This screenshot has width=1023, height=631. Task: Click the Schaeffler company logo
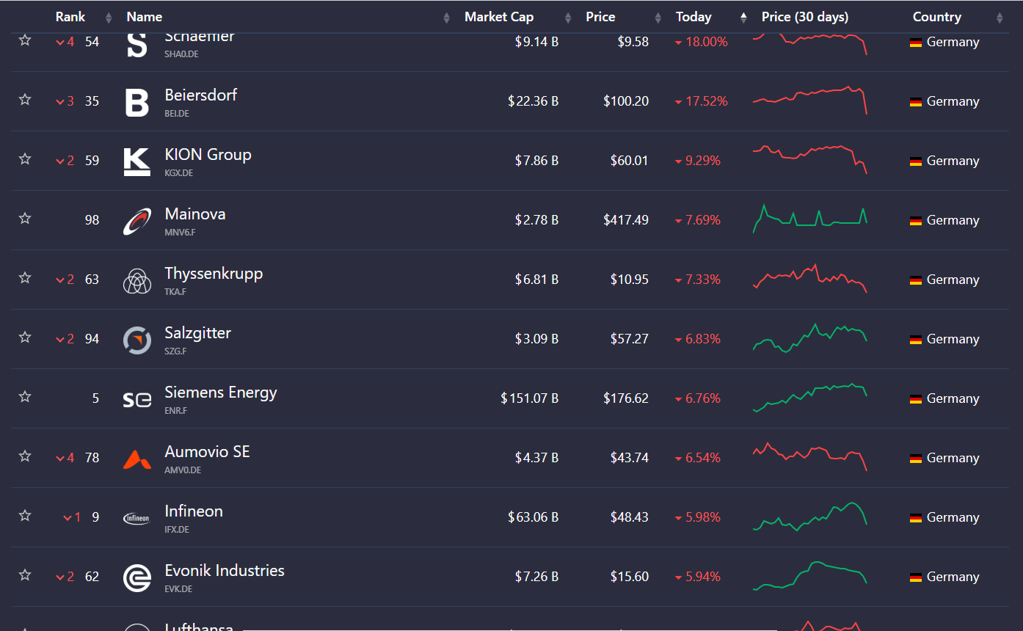coord(137,44)
